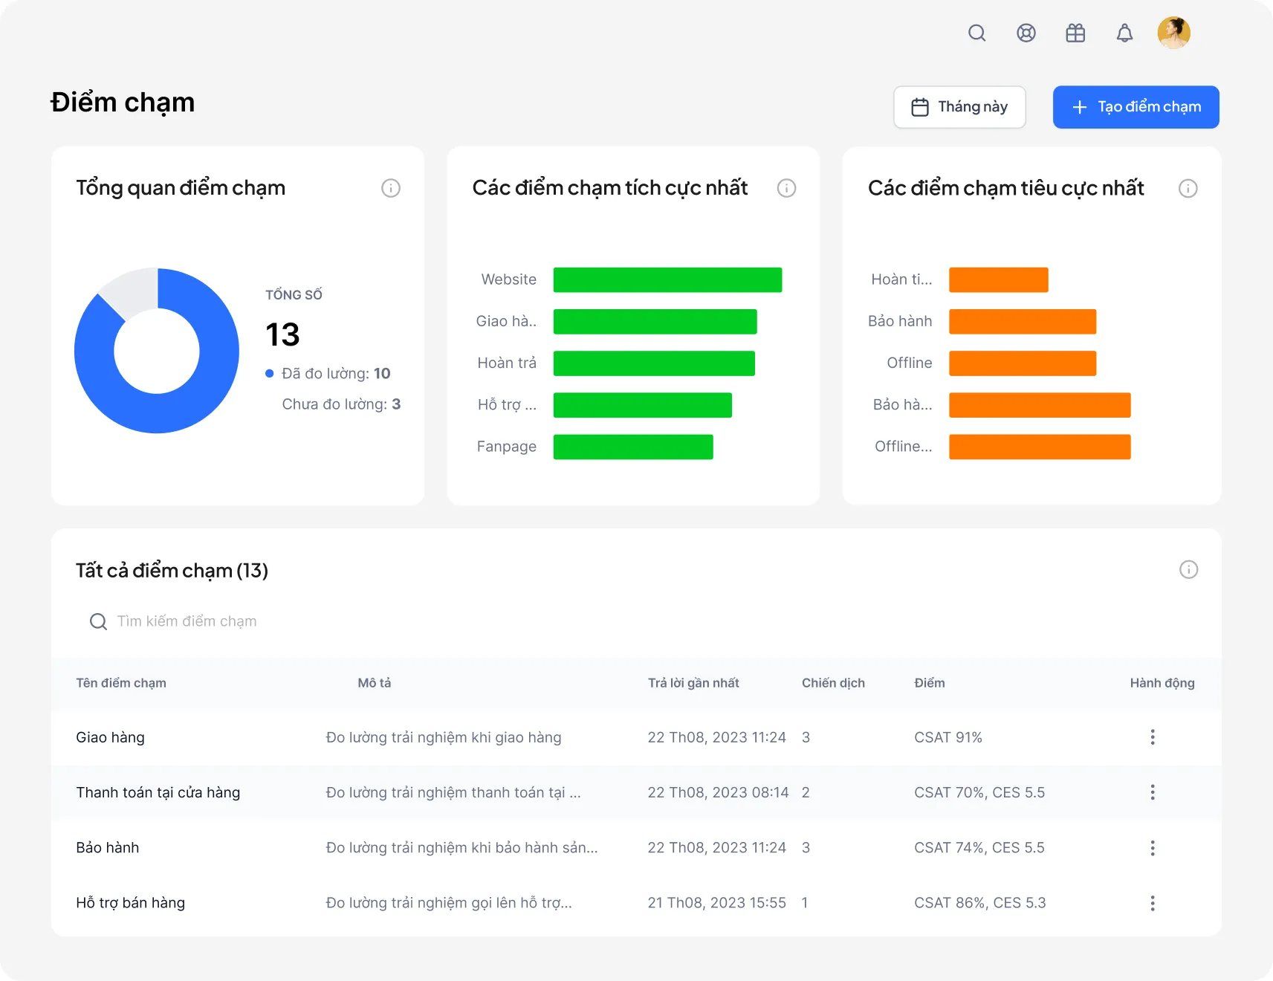Click info icon for 'Tất cả điểm chạm'
1273x981 pixels.
point(1188,569)
